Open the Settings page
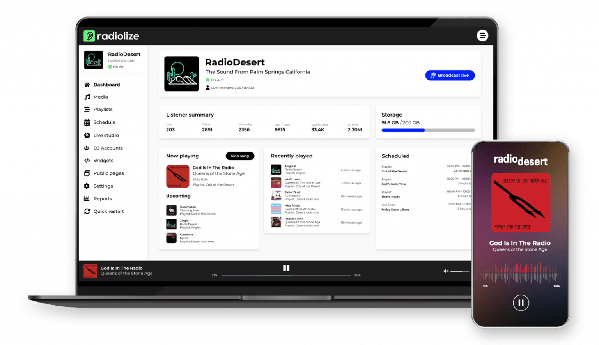 [x=103, y=186]
